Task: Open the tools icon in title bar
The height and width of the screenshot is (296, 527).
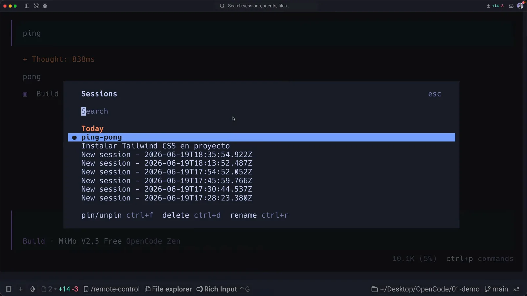Action: 36,6
